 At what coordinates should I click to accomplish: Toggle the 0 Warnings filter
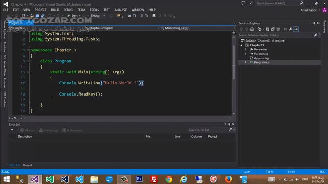[48, 130]
